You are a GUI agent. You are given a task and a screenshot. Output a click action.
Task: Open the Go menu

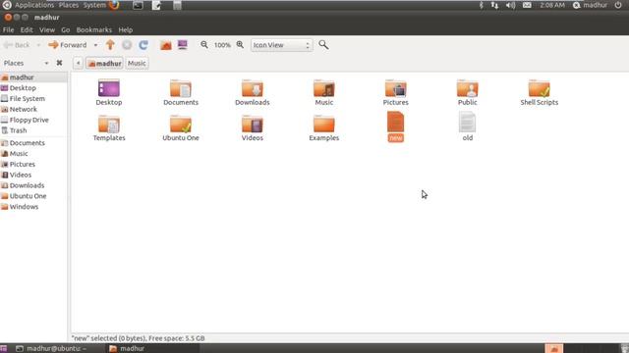66,30
